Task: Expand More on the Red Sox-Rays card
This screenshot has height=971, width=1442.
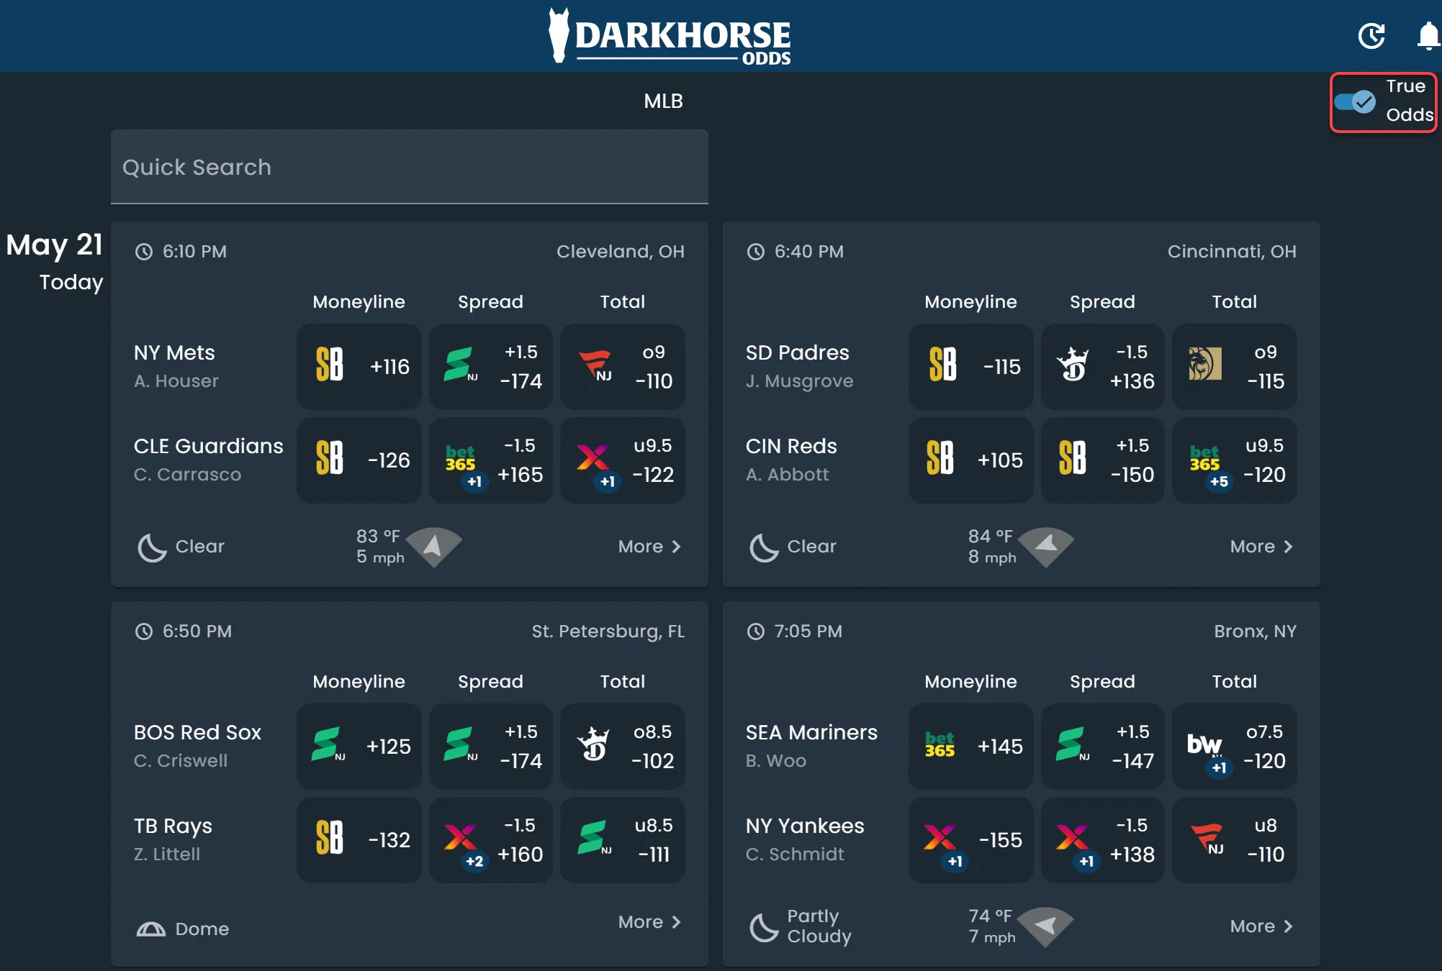Action: point(649,921)
